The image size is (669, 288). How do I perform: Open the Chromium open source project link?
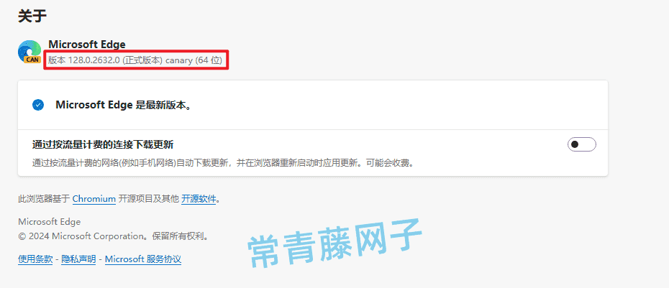[x=94, y=198]
